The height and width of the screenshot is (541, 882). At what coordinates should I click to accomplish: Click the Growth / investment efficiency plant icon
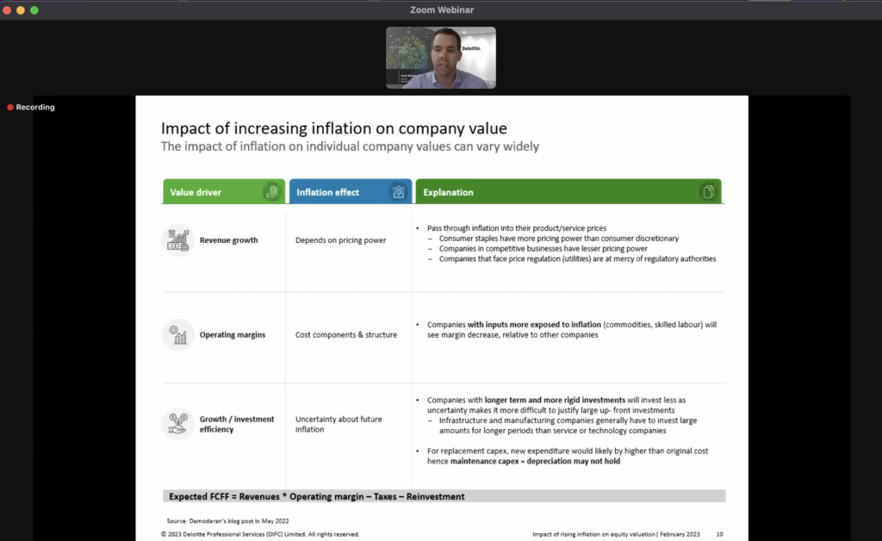tap(177, 424)
